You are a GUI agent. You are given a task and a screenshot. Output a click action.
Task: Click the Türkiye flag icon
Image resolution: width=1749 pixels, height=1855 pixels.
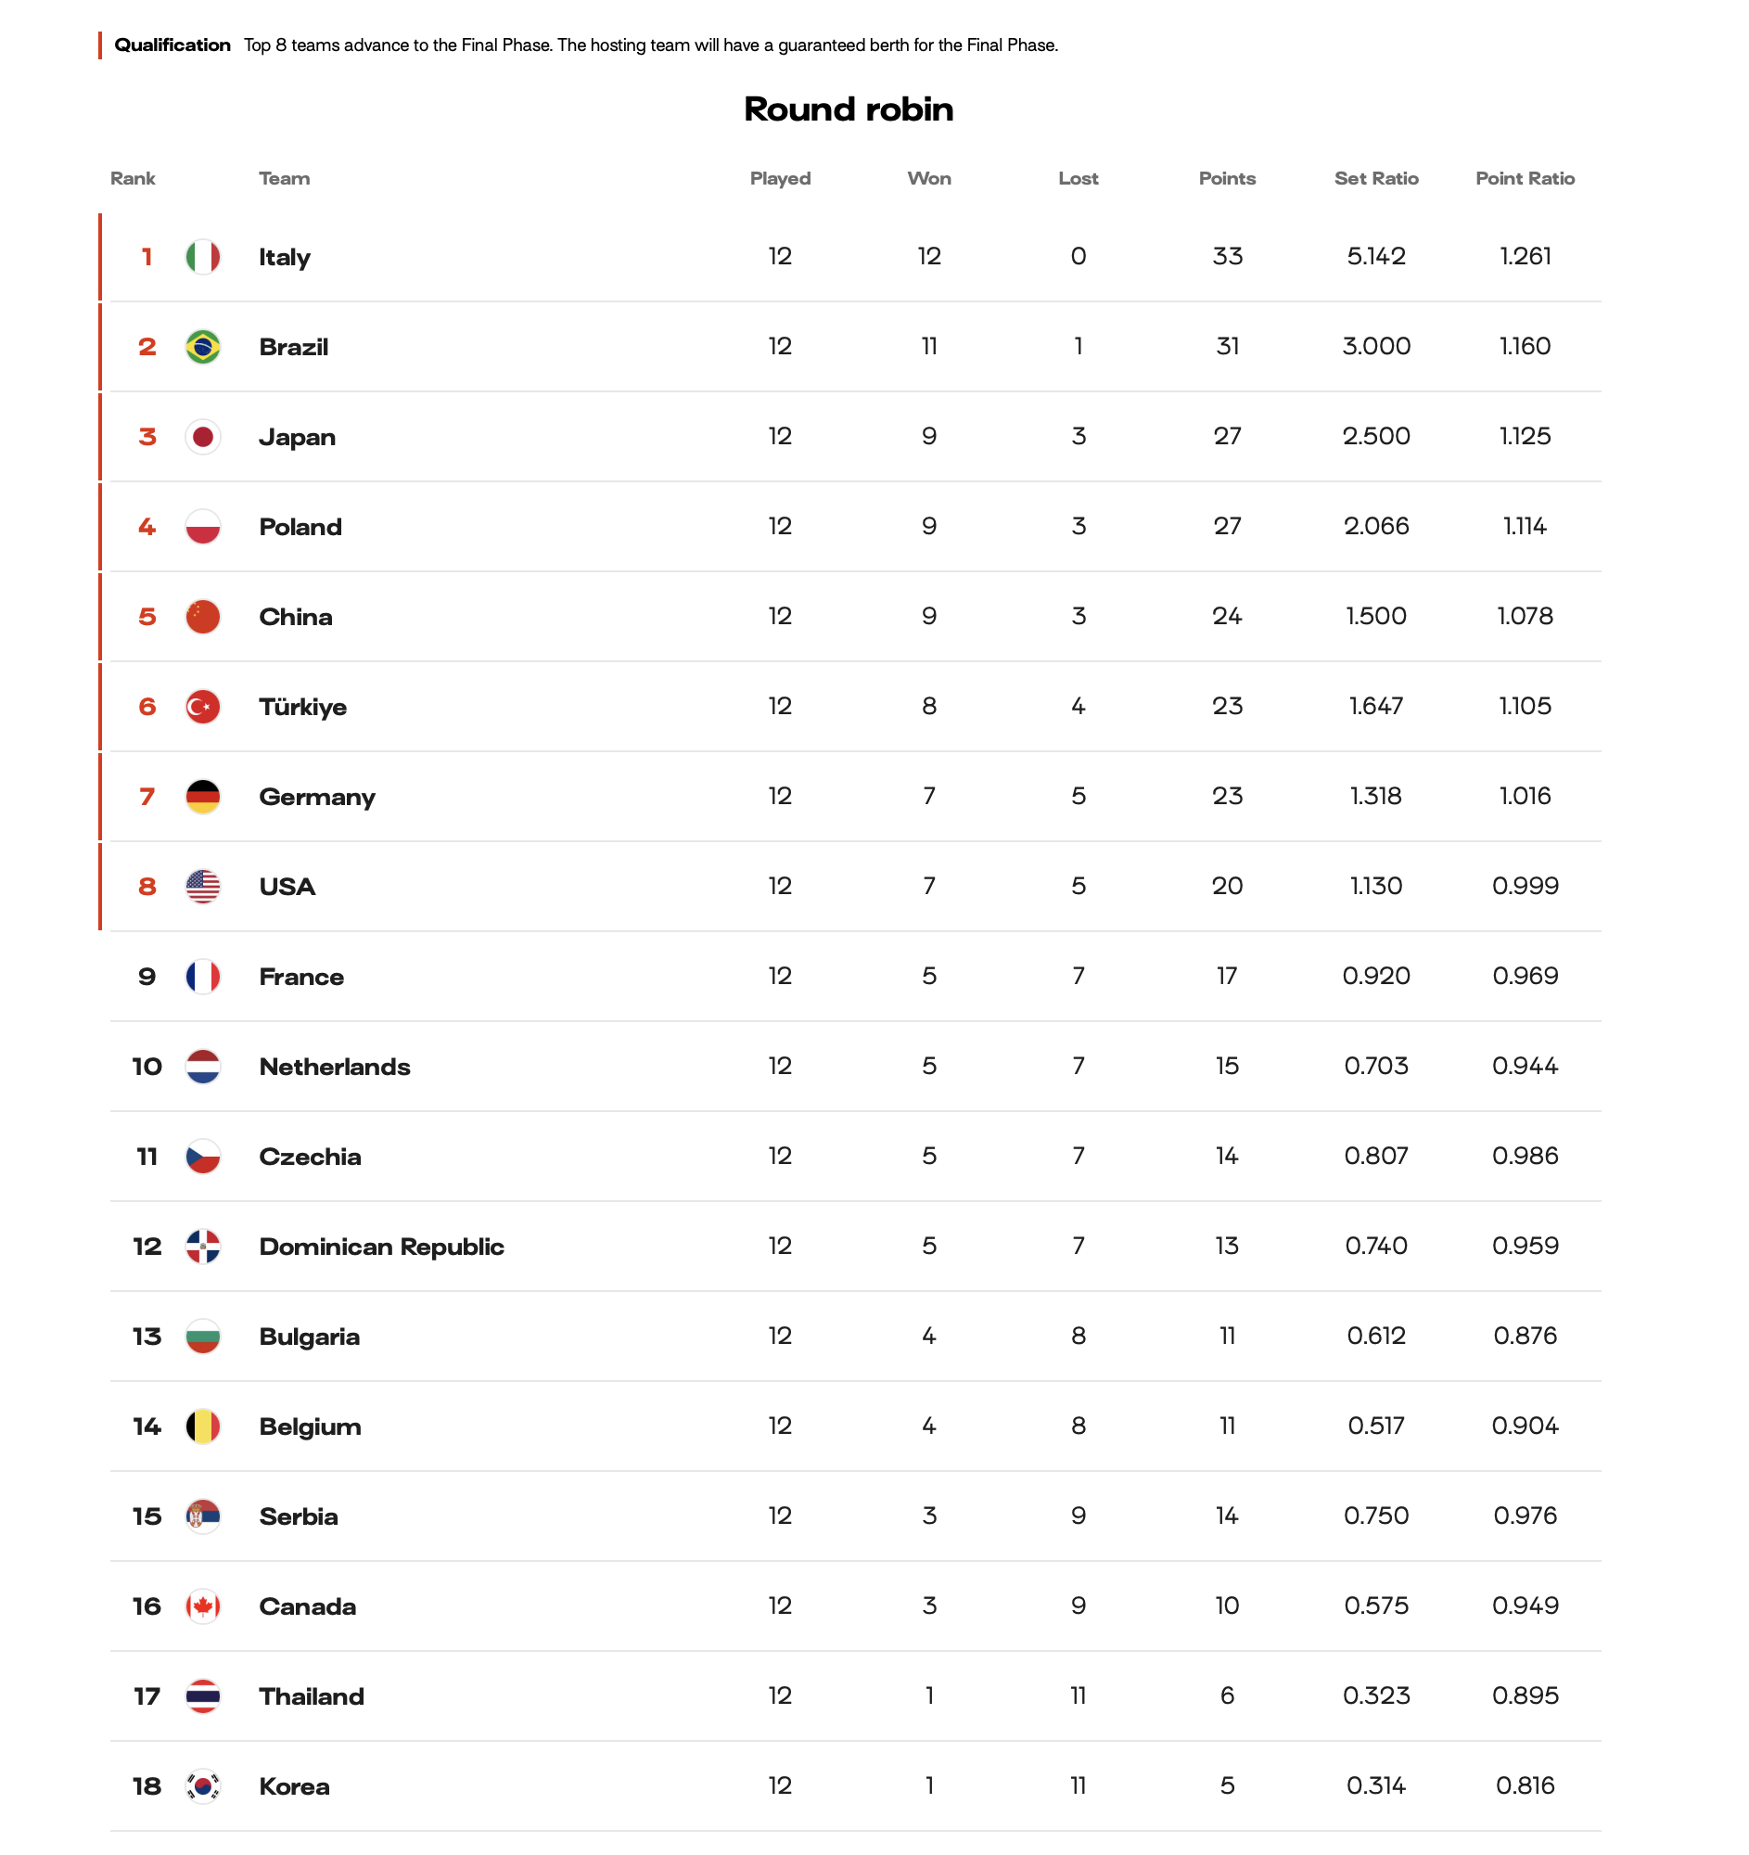202,707
